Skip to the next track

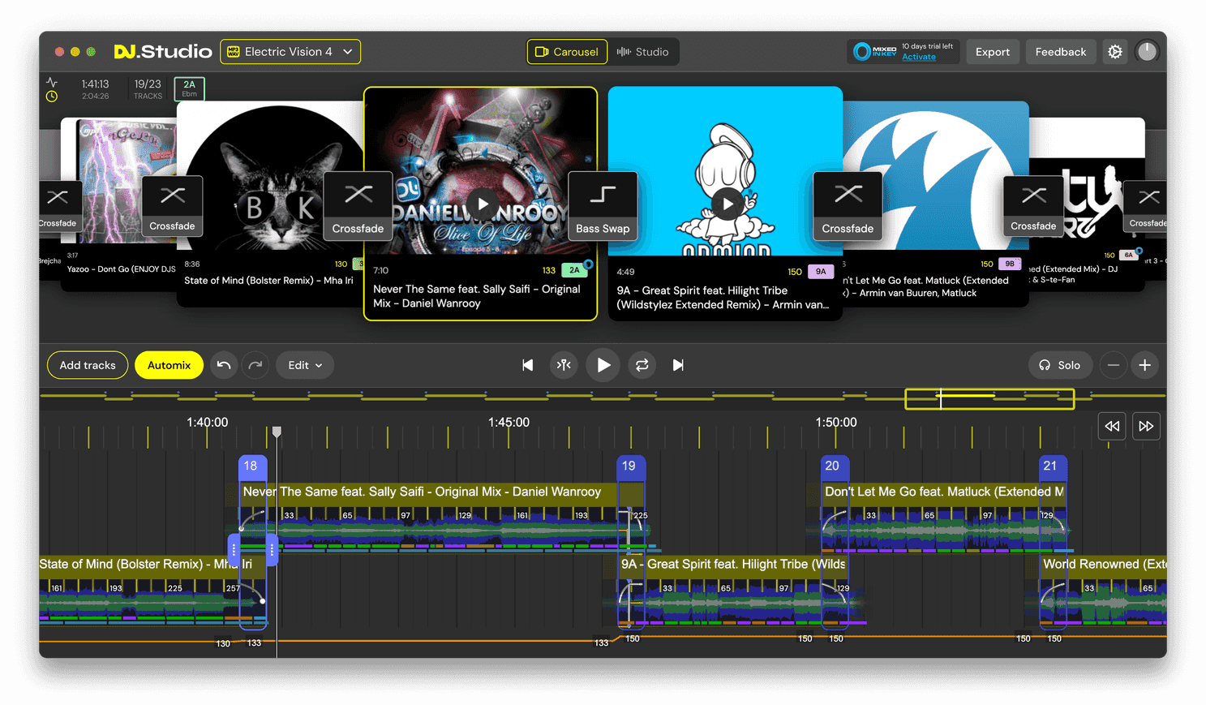(678, 365)
